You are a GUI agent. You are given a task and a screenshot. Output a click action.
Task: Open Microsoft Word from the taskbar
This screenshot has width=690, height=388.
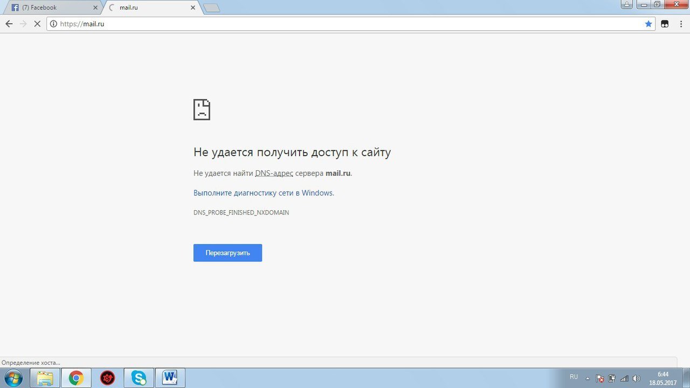(170, 378)
